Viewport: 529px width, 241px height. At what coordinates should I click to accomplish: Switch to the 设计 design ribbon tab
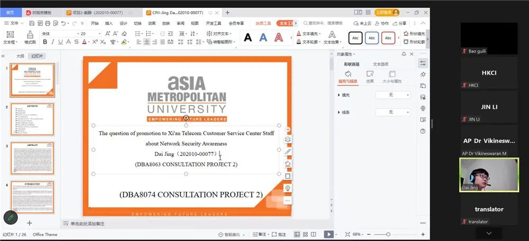(123, 23)
